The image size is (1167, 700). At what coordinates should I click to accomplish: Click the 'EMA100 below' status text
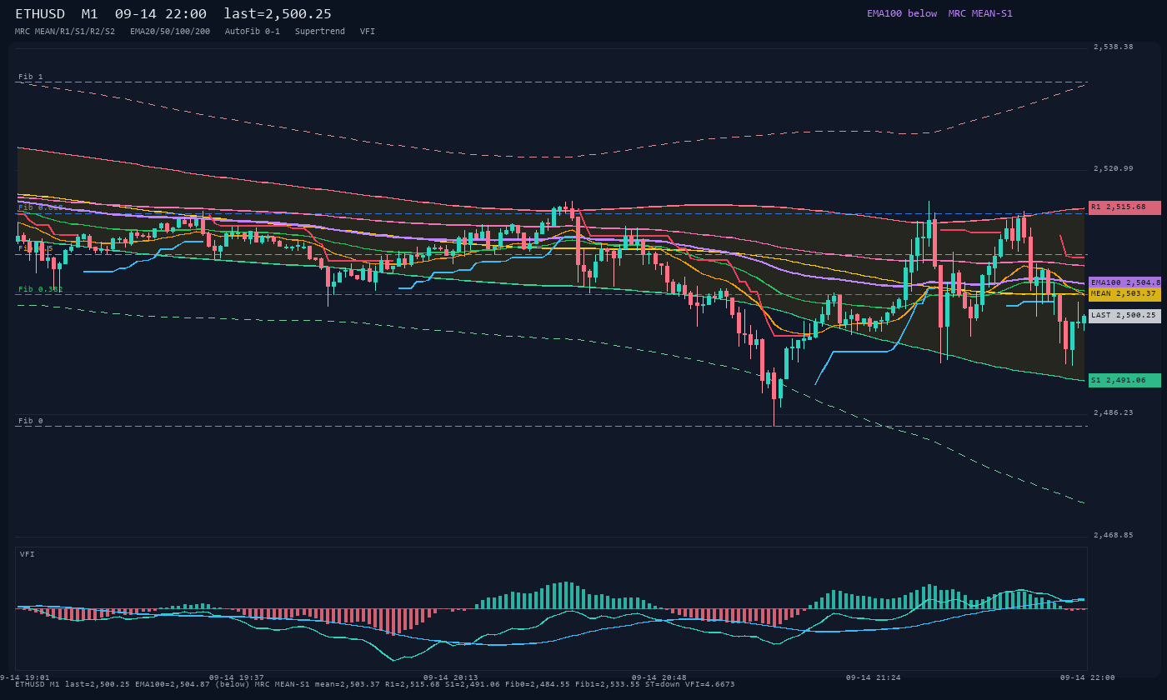[902, 13]
